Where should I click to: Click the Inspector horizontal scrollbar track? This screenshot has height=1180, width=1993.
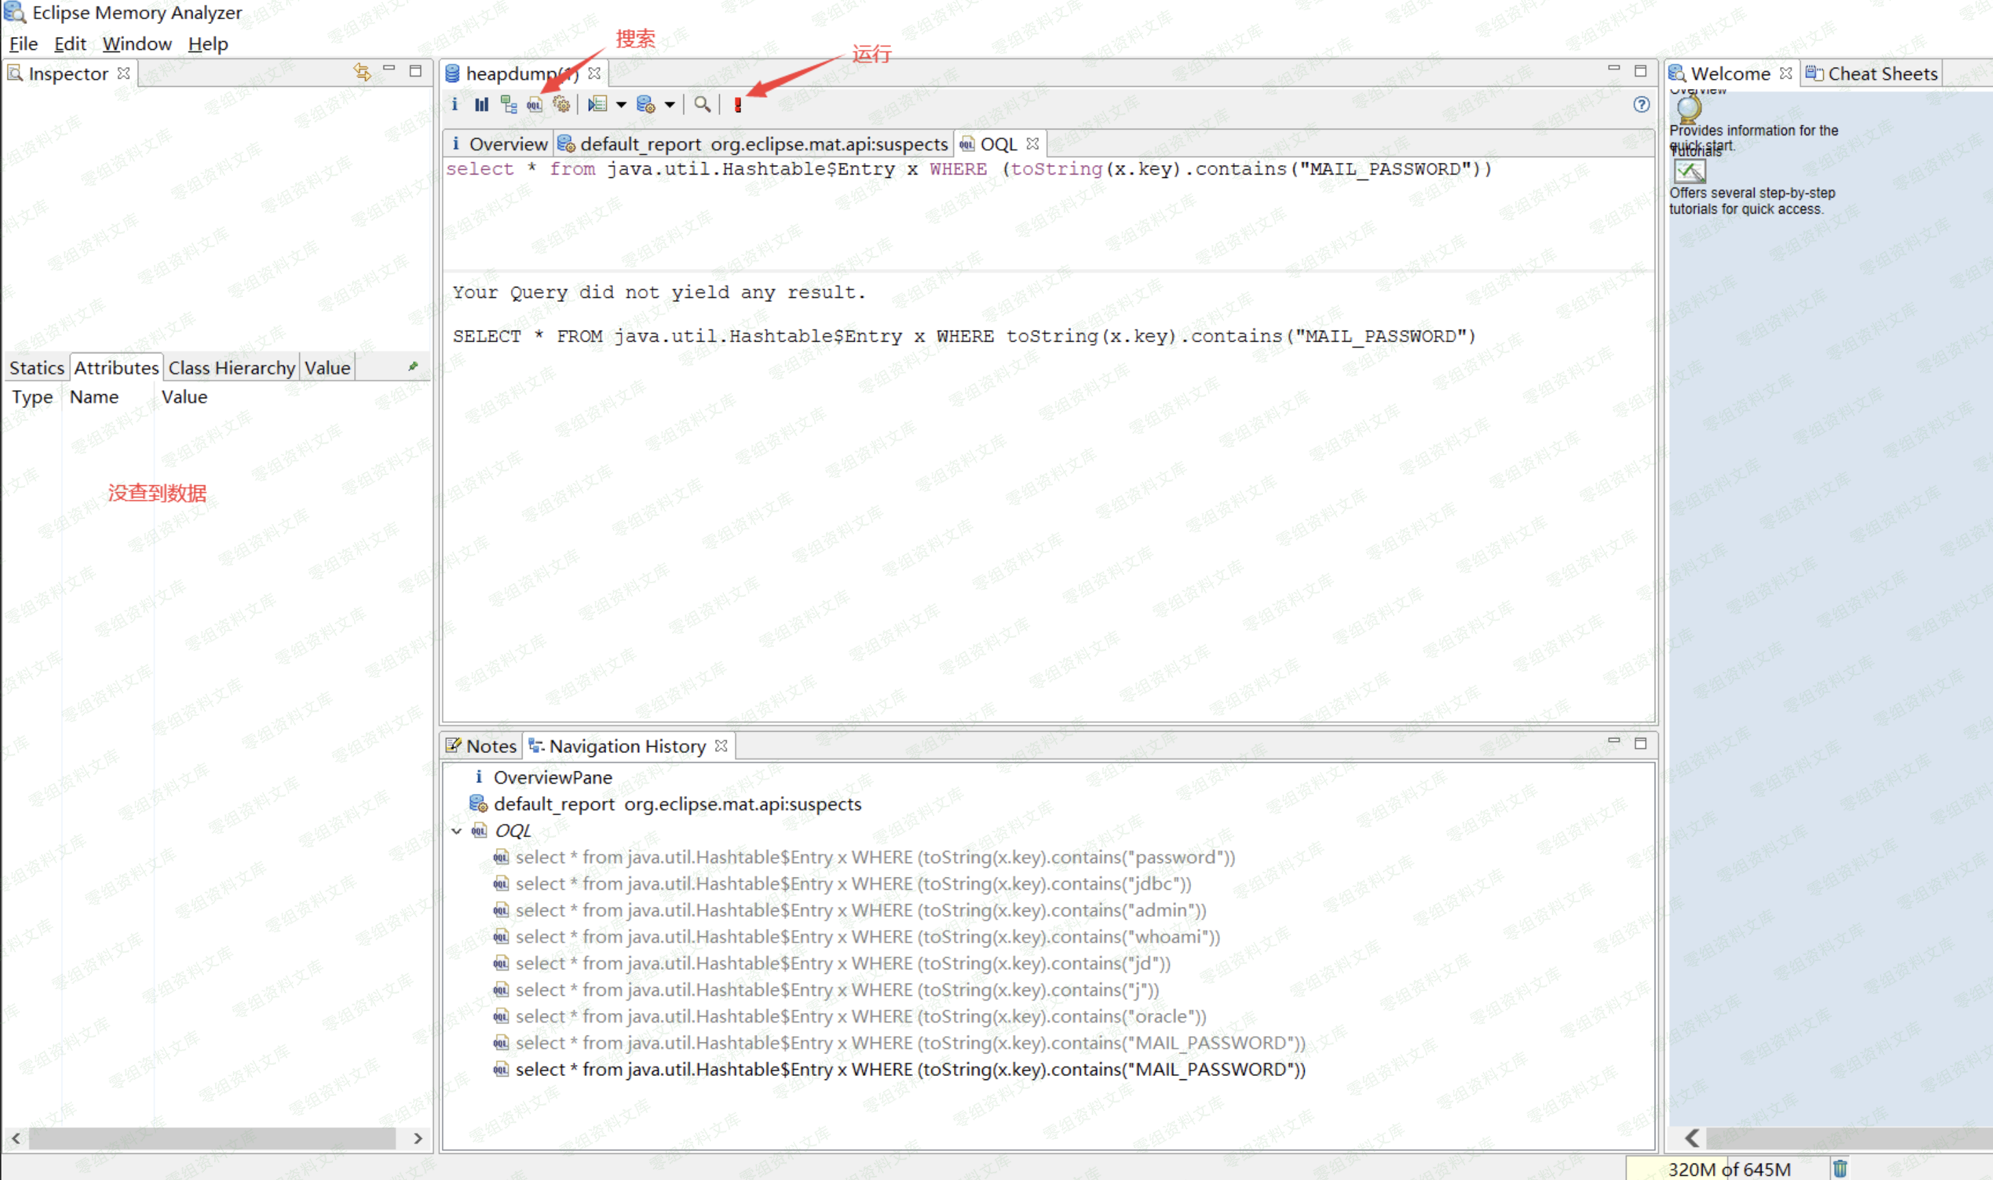213,1138
